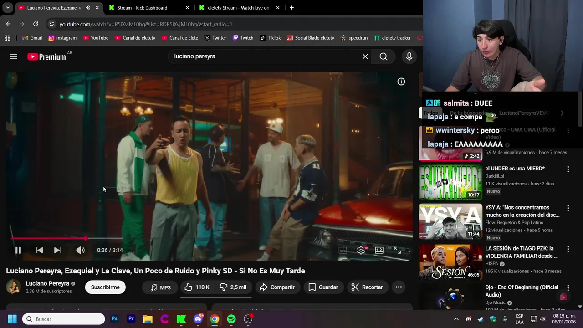
Task: Open the 'Djo - End Of Beginning' title
Action: pos(522,291)
